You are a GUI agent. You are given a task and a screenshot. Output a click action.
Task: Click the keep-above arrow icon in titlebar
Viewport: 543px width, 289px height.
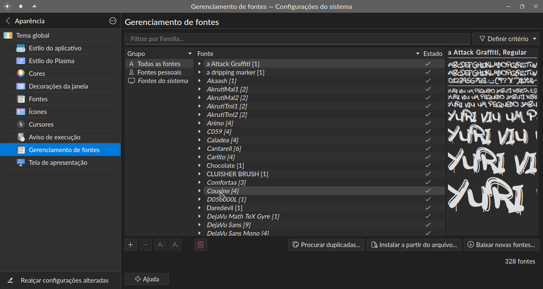pos(34,6)
